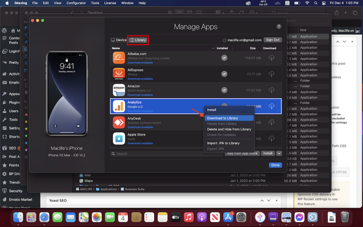
Task: Open the Manage Apps help question mark icon
Action: (x=279, y=26)
